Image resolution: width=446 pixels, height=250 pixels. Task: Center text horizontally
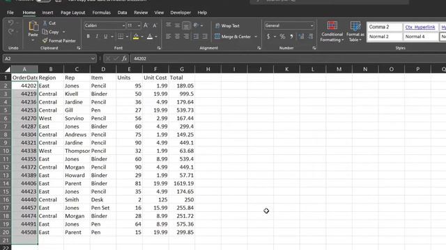[x=177, y=37]
